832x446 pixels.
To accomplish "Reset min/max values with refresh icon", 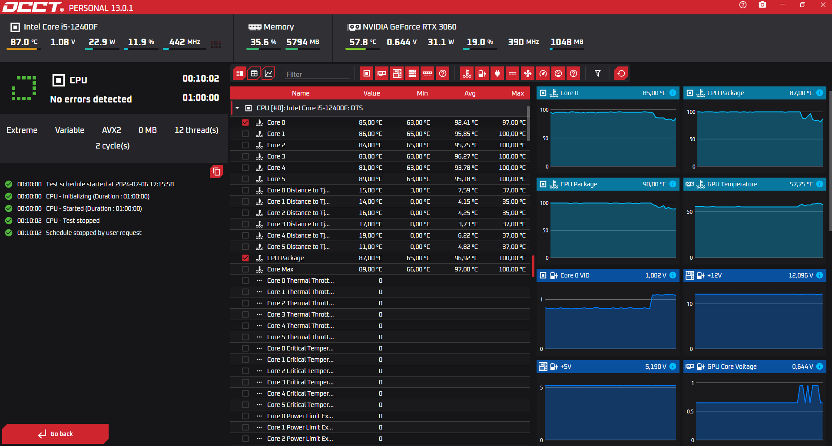I will (621, 73).
